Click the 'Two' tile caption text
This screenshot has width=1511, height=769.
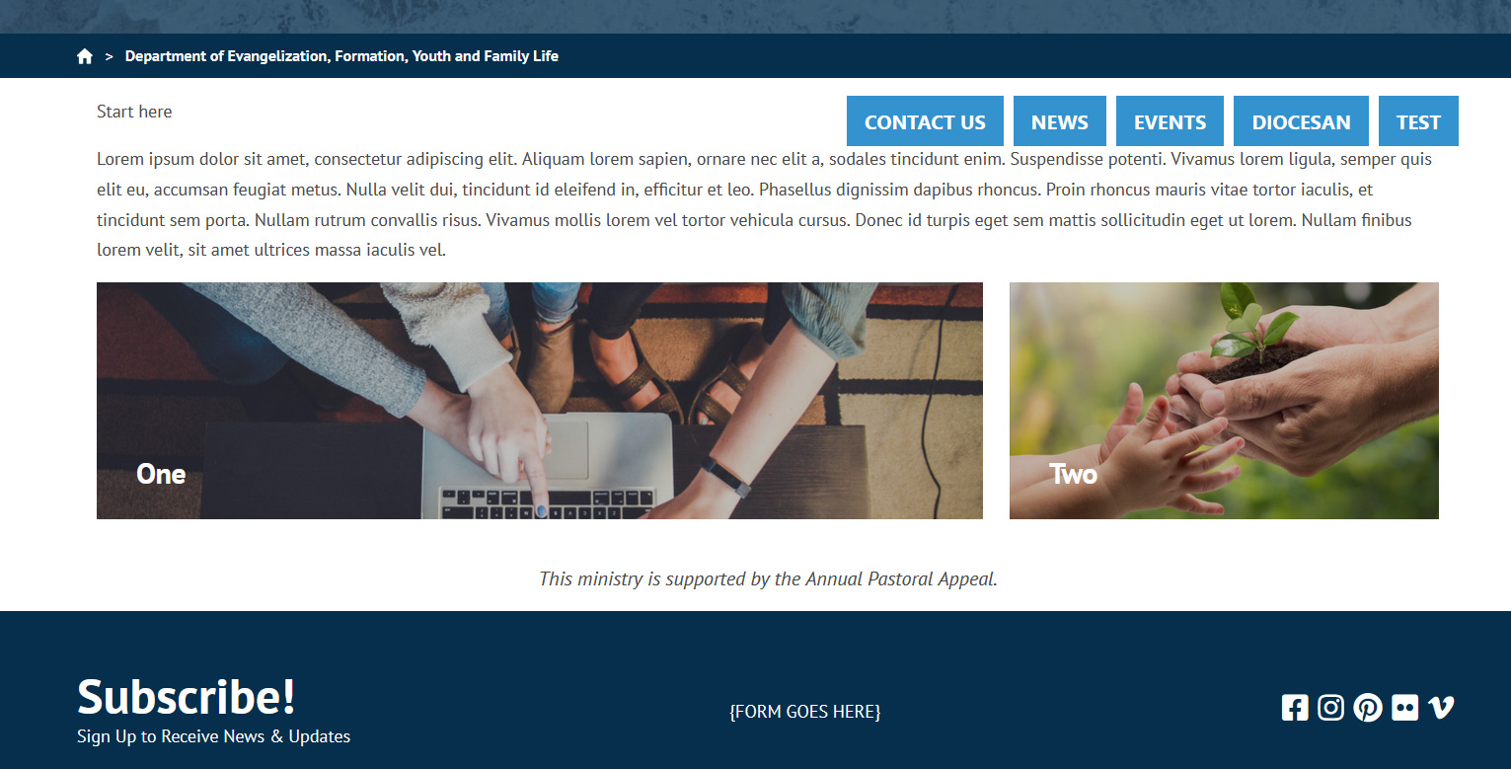pos(1074,474)
